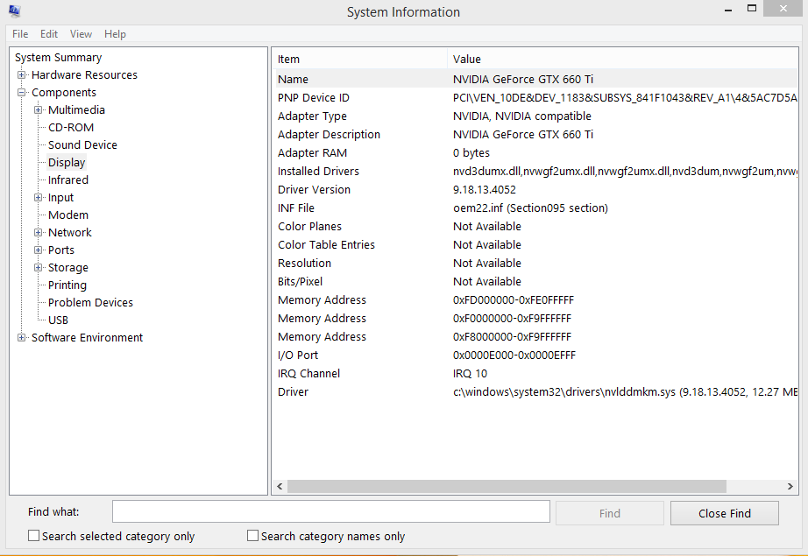Select the Input category
The width and height of the screenshot is (808, 556).
tap(60, 197)
